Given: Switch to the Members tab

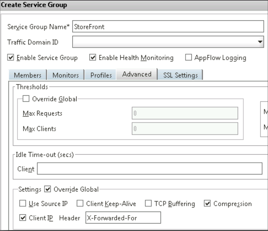Looking at the screenshot, I should (x=27, y=75).
